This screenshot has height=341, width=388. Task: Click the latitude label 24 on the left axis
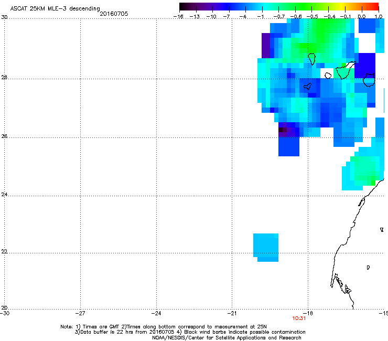pyautogui.click(x=4, y=195)
